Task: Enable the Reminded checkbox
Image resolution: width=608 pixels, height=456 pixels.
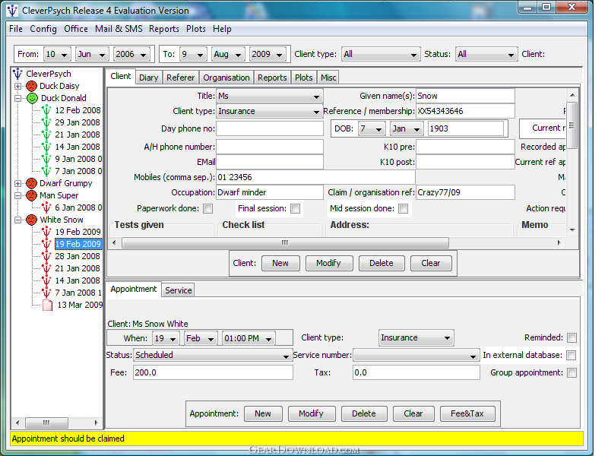Action: point(572,337)
